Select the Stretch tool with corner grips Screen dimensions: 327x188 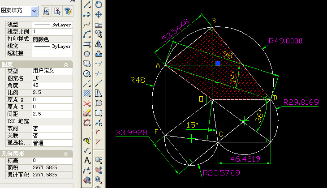[99, 113]
